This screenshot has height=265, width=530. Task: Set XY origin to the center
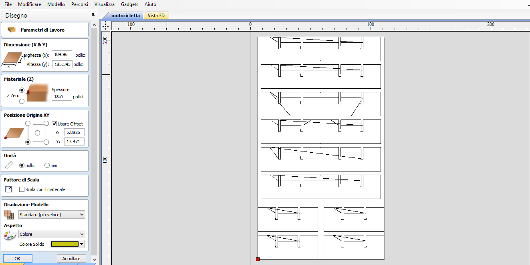(37, 132)
